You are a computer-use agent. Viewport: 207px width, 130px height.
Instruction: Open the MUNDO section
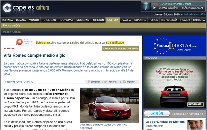(34, 20)
